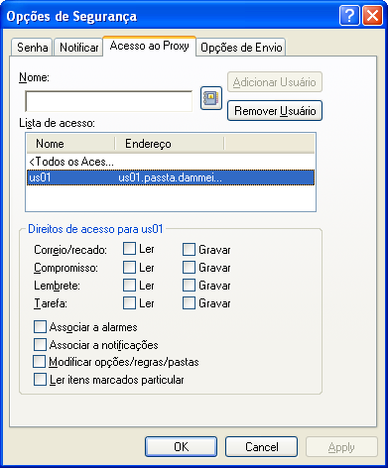Click the Remover Usuário button
The width and height of the screenshot is (388, 468).
tap(275, 111)
